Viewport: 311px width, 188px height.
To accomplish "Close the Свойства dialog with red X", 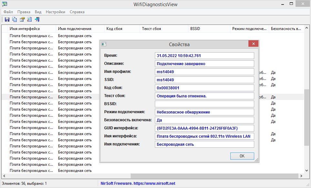I will (x=253, y=44).
